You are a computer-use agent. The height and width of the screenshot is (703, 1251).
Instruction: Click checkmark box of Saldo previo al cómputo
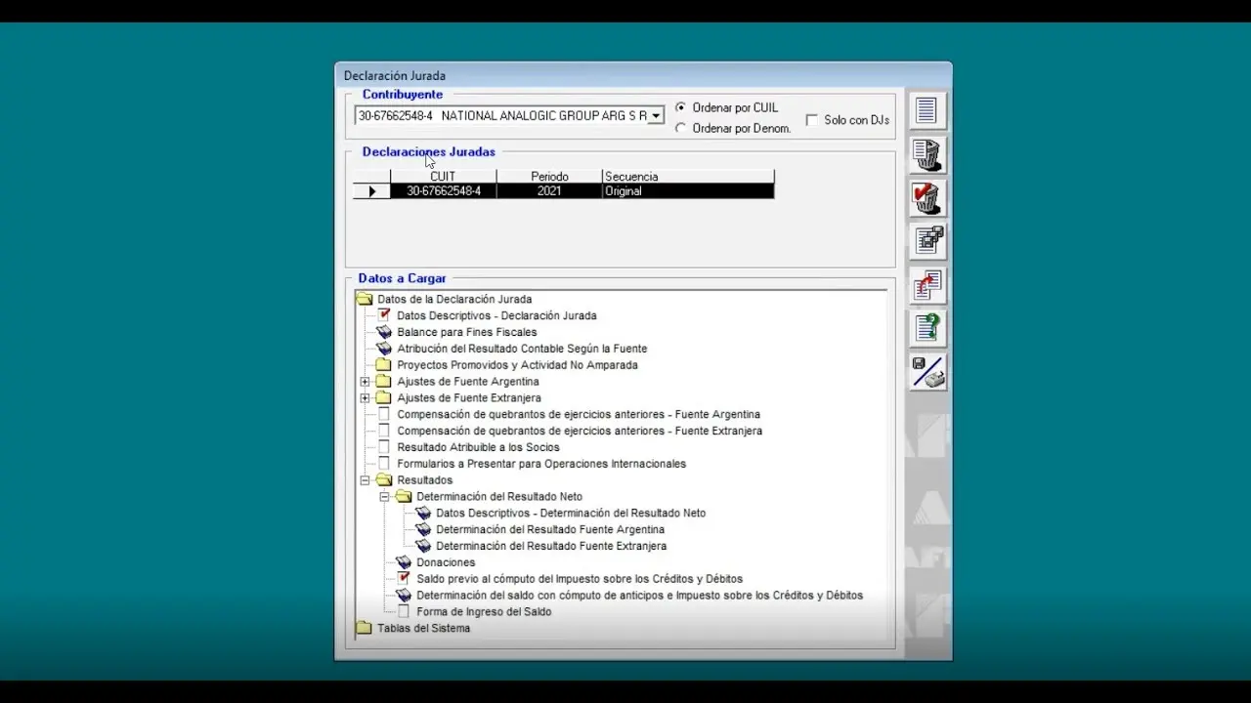point(404,579)
